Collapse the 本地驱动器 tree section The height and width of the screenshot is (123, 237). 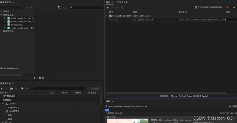point(1,15)
